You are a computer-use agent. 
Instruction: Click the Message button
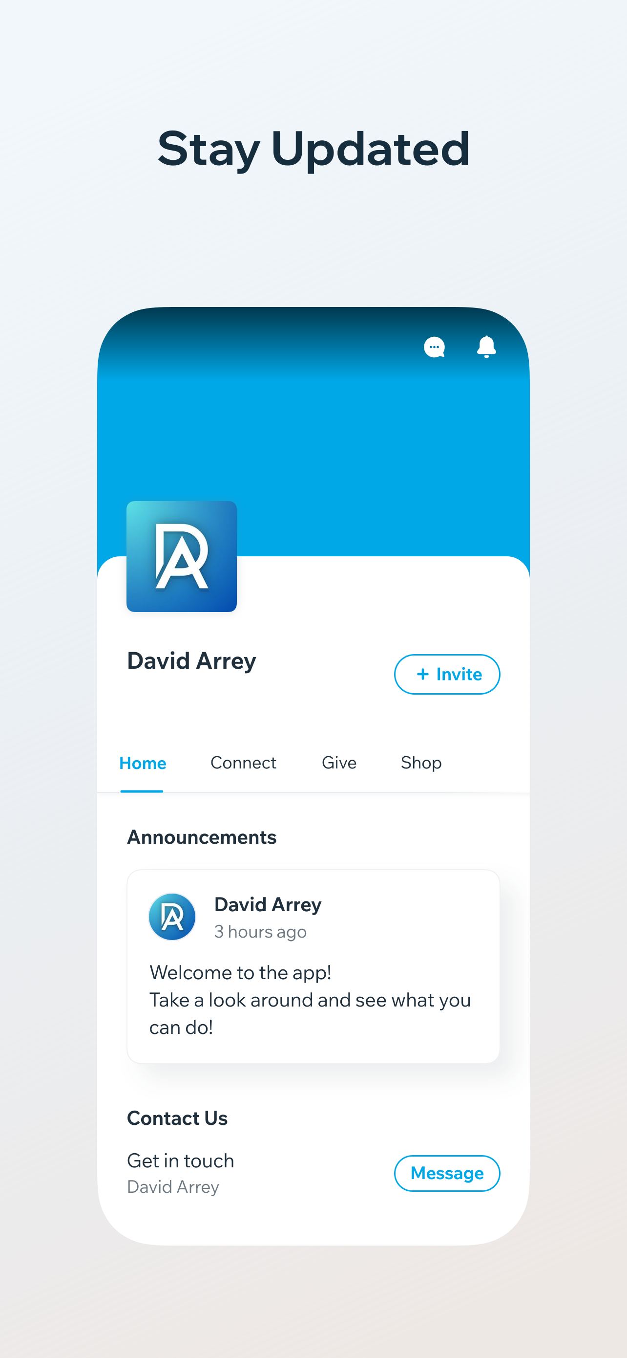[x=447, y=1173]
